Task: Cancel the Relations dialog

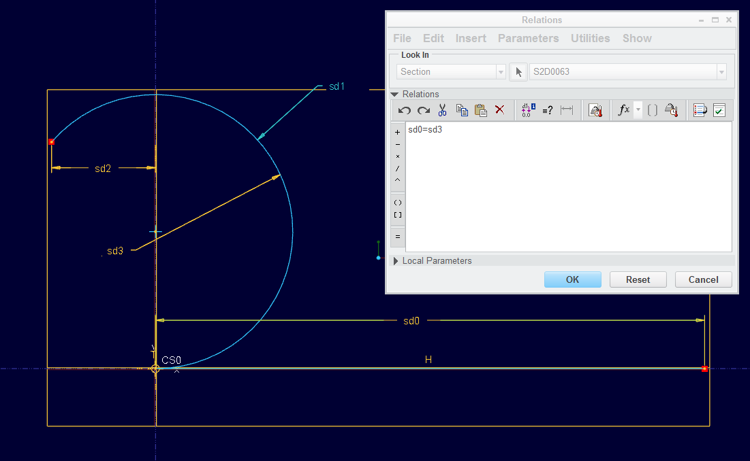Action: point(703,279)
